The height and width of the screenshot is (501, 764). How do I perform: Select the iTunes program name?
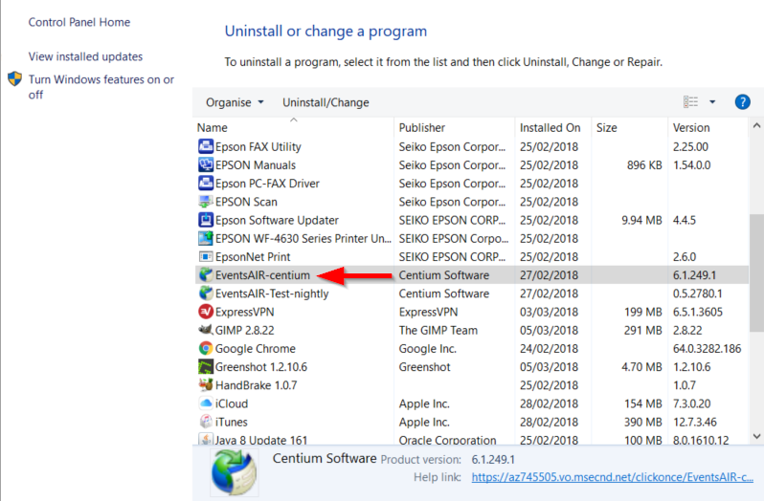coord(232,423)
